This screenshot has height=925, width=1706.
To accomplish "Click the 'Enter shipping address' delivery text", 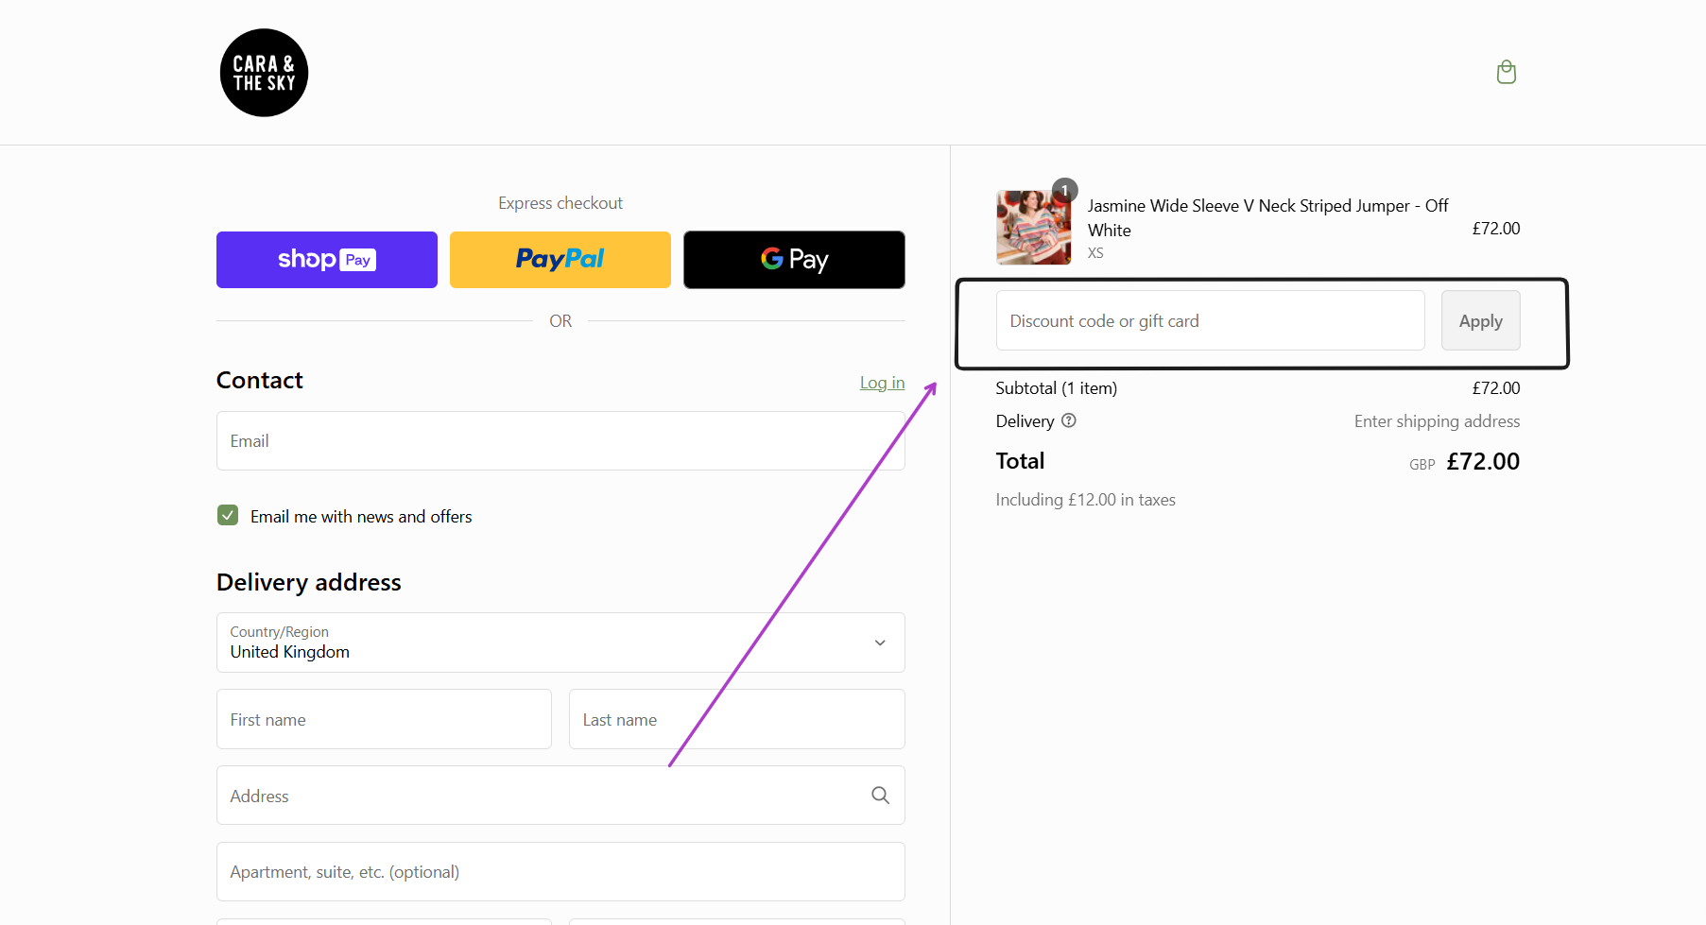I will [1437, 421].
